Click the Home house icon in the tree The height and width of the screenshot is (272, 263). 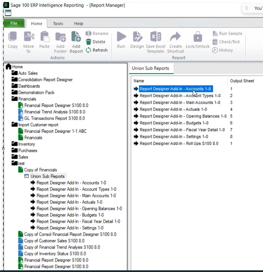[8, 67]
